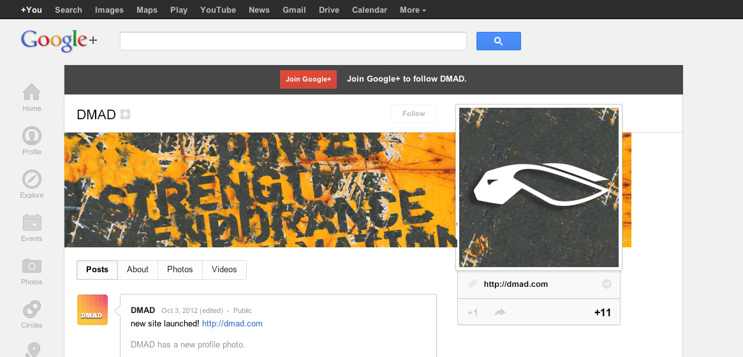Open News in the top bar
743x357 pixels.
259,10
